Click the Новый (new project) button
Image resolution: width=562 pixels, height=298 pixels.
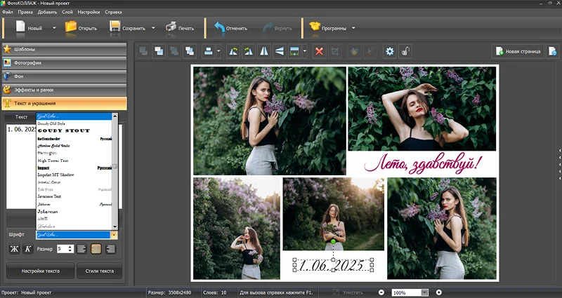click(29, 28)
